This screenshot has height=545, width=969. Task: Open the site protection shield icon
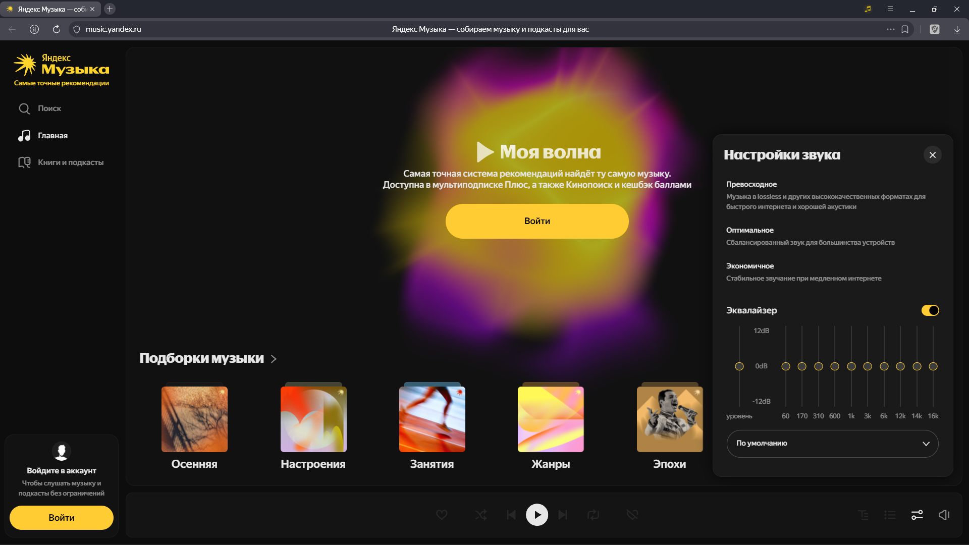[x=77, y=29]
